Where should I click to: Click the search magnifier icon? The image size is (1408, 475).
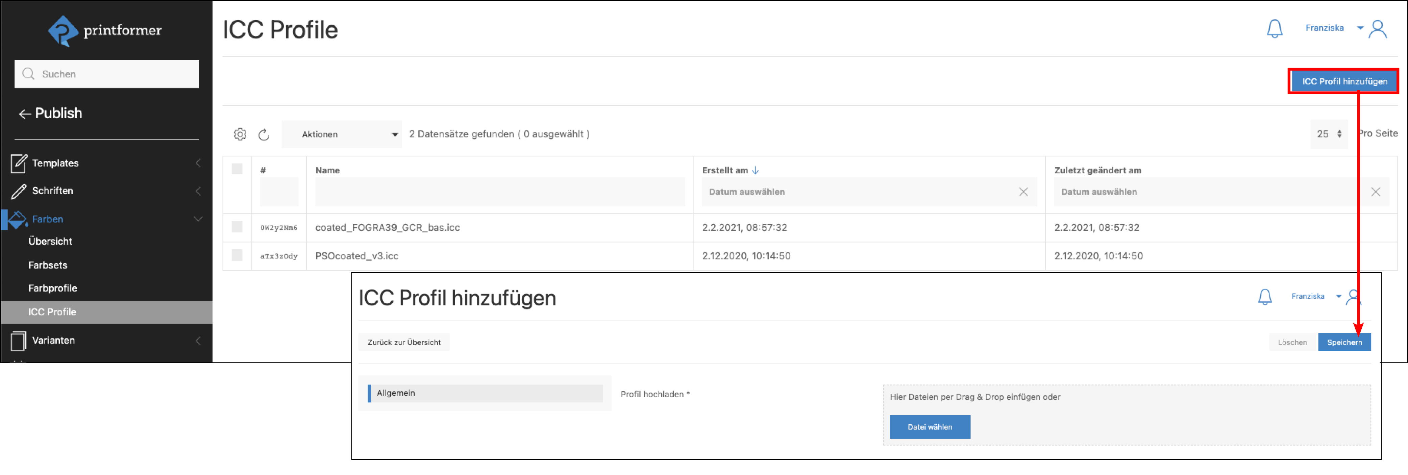click(x=28, y=73)
